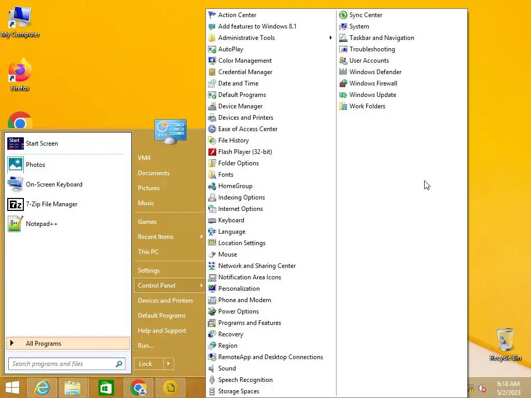Screen dimensions: 531x398
Task: Click Devices and Printers in Start menu right column
Action: [x=165, y=301]
